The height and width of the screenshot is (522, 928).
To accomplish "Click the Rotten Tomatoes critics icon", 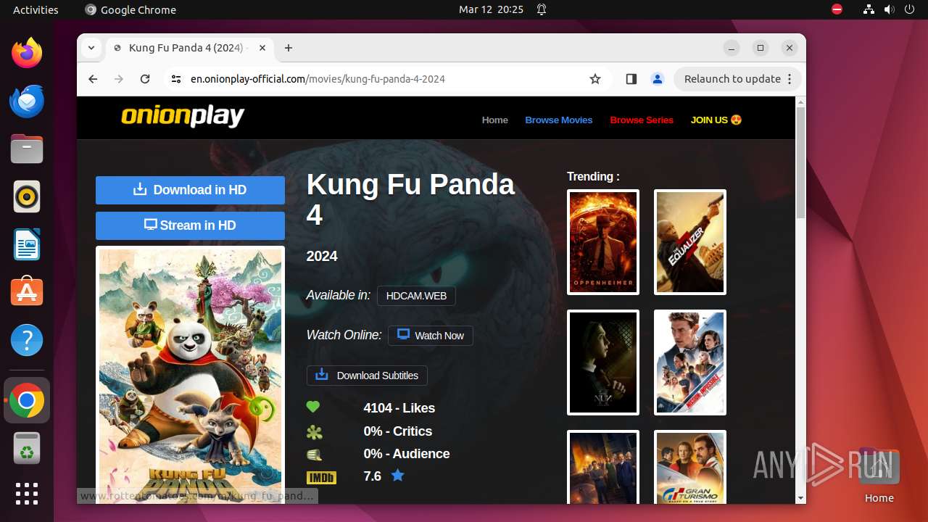I will tap(314, 432).
